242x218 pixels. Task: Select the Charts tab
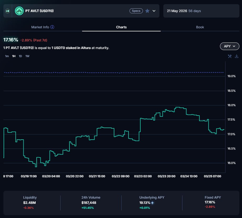tap(121, 27)
